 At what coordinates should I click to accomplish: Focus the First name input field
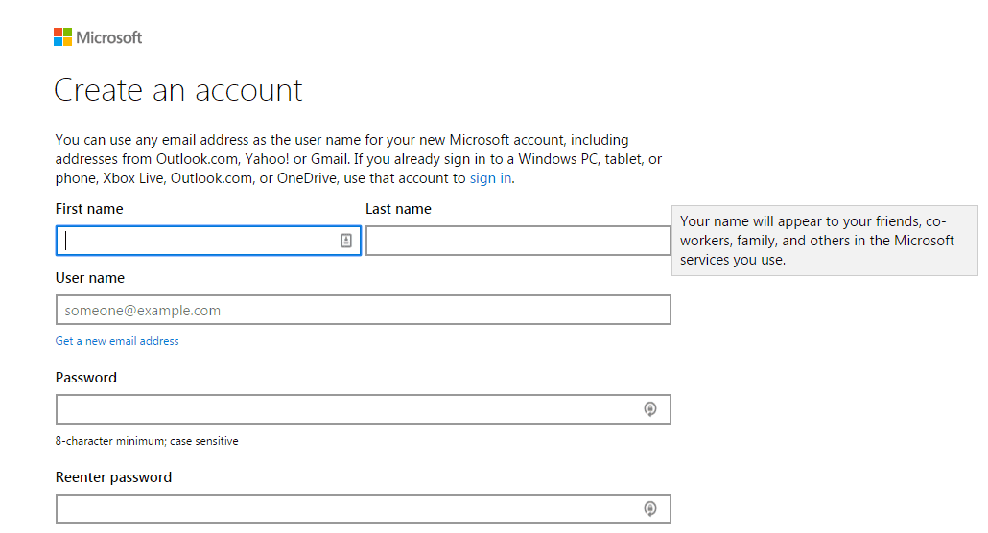(208, 241)
